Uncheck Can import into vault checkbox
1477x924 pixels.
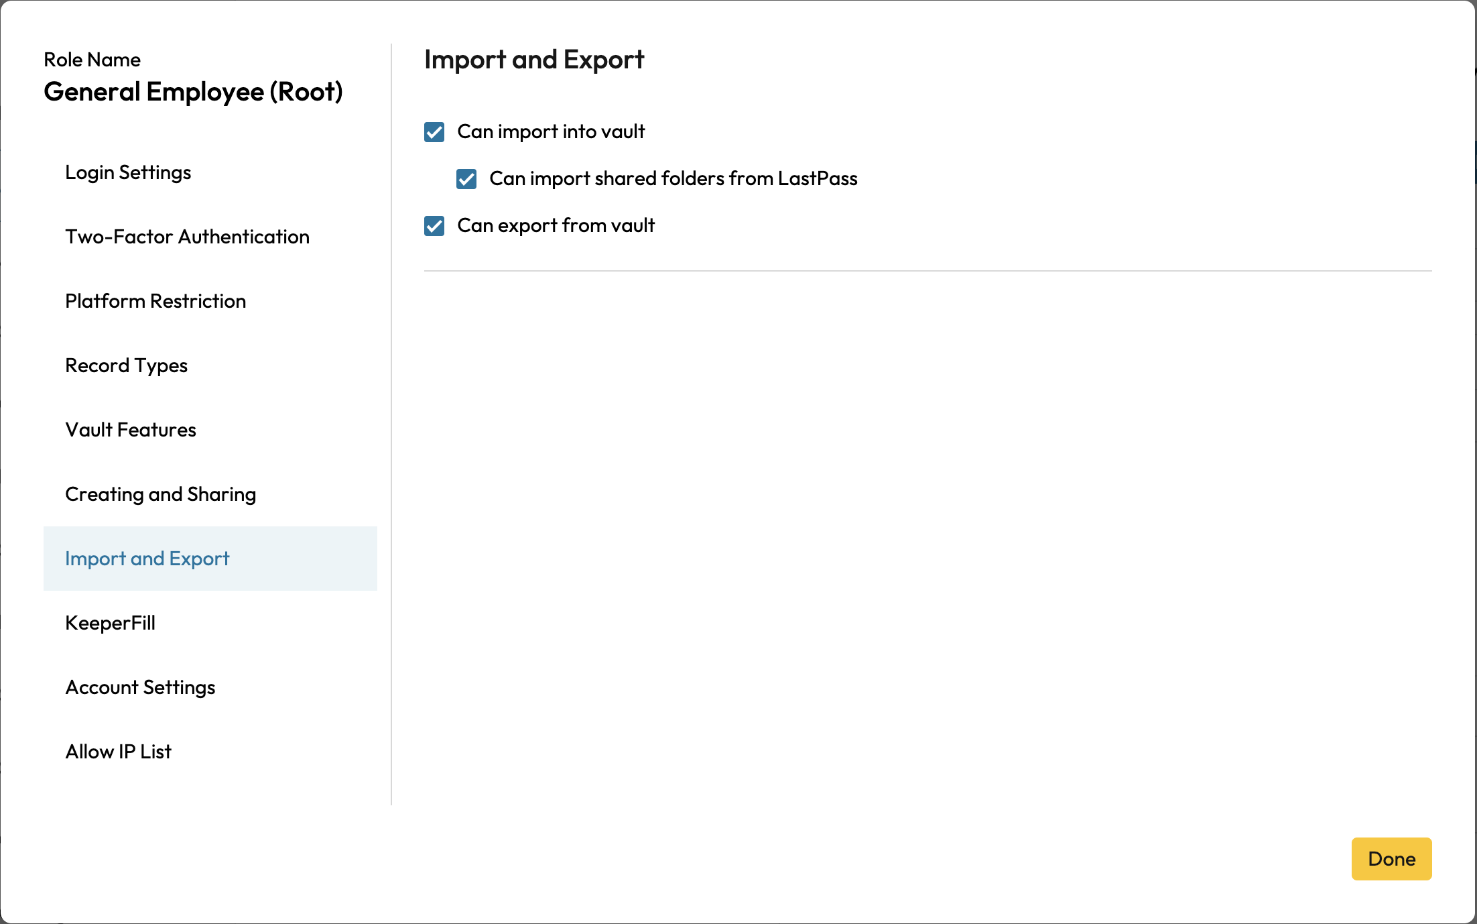click(434, 132)
